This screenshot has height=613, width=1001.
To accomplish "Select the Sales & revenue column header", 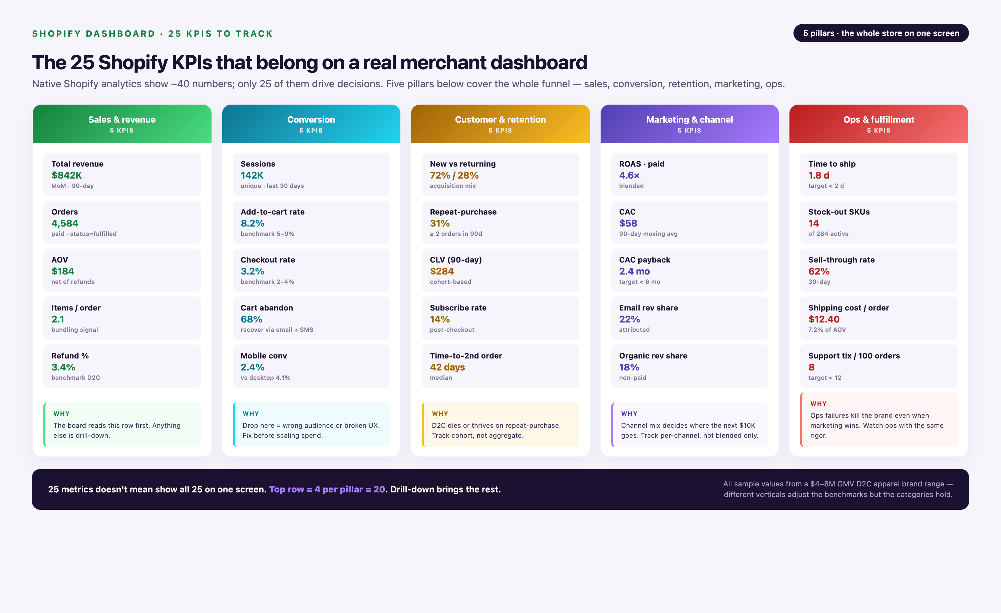I will (x=122, y=124).
